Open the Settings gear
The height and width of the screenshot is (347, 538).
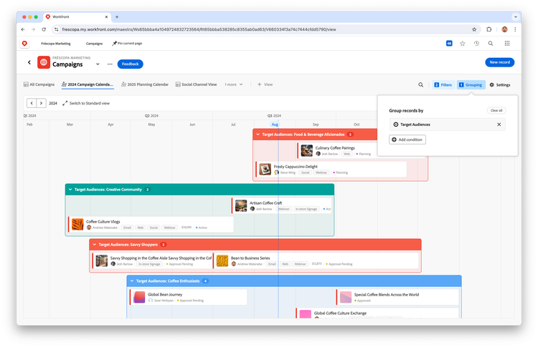499,84
